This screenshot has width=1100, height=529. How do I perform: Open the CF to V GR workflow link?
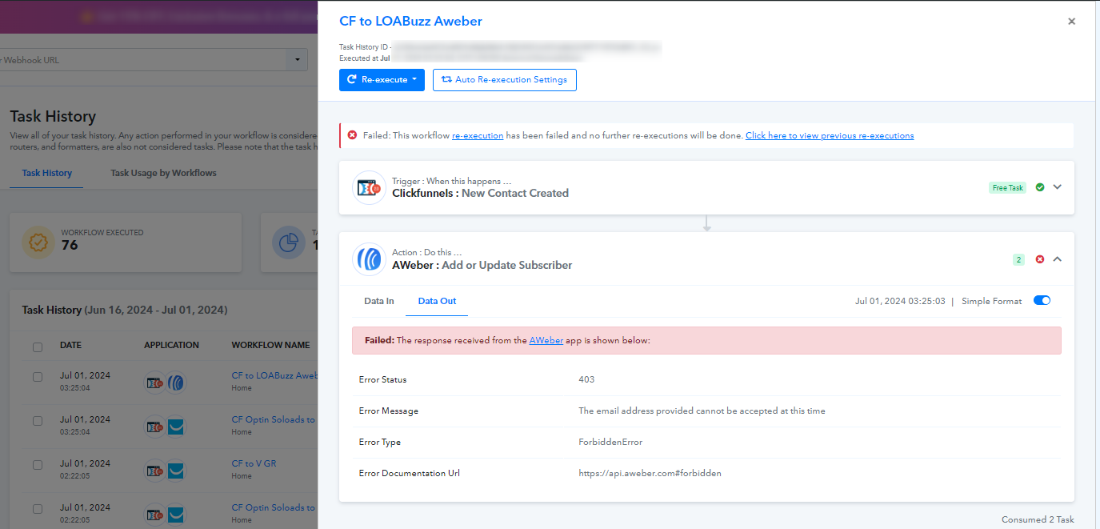tap(254, 463)
